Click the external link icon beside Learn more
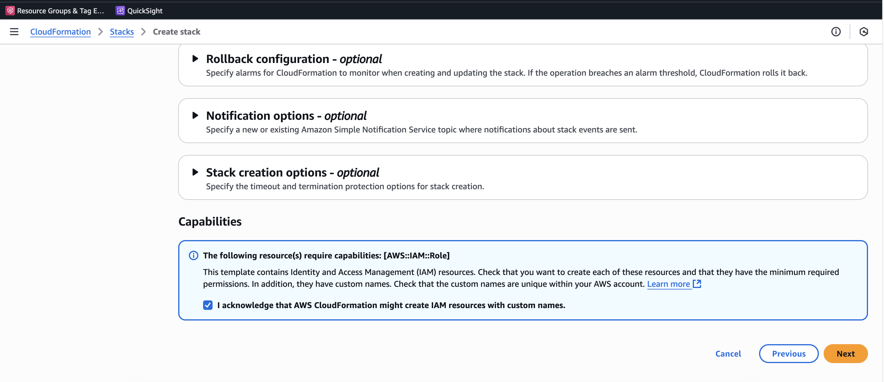This screenshot has width=884, height=382. (697, 284)
